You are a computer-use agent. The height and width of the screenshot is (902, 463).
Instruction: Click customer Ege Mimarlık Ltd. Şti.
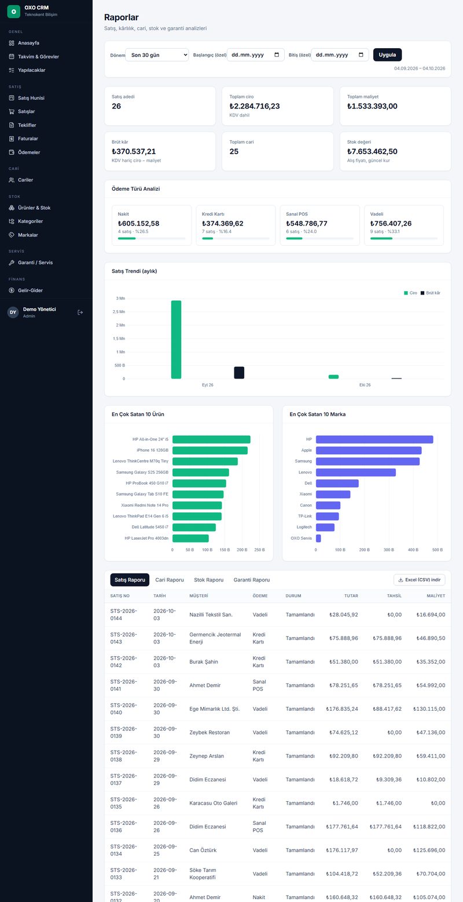214,709
